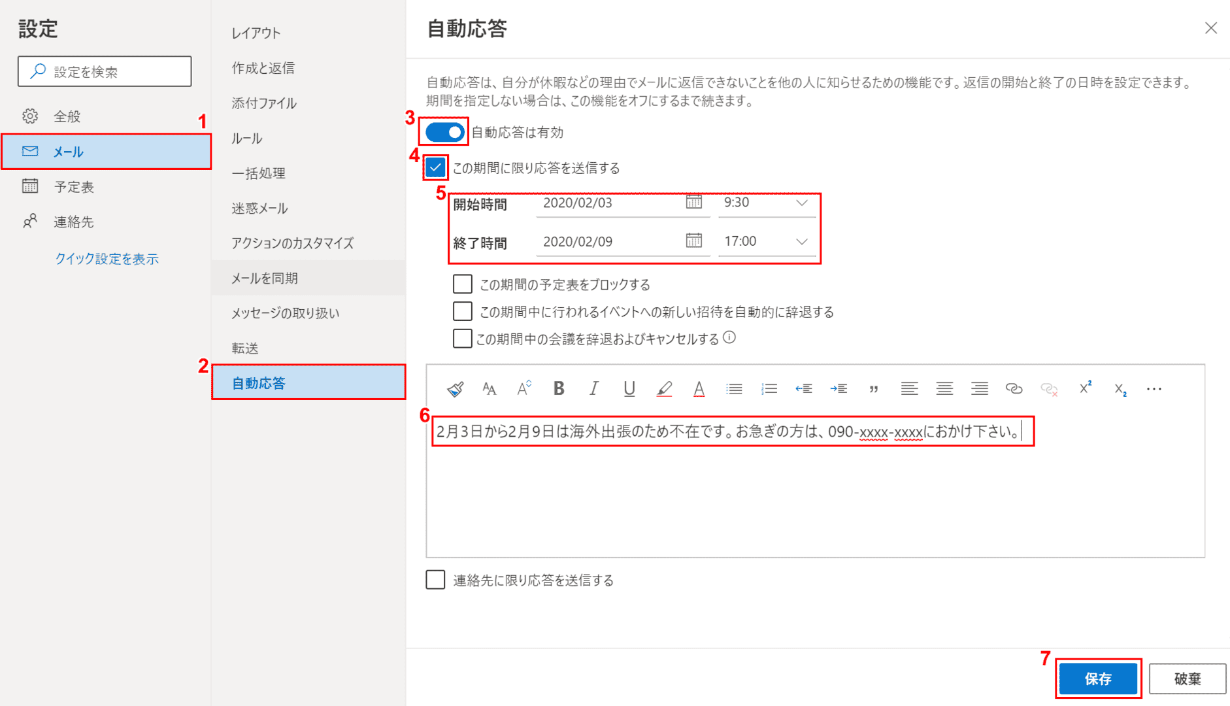The height and width of the screenshot is (706, 1230).
Task: Apply quote formatting
Action: click(x=874, y=389)
